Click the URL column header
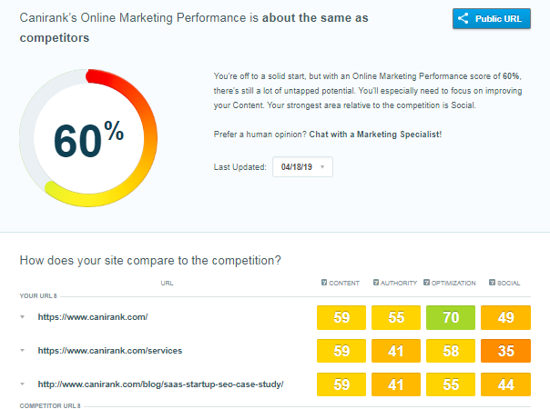The width and height of the screenshot is (550, 409). tap(167, 283)
